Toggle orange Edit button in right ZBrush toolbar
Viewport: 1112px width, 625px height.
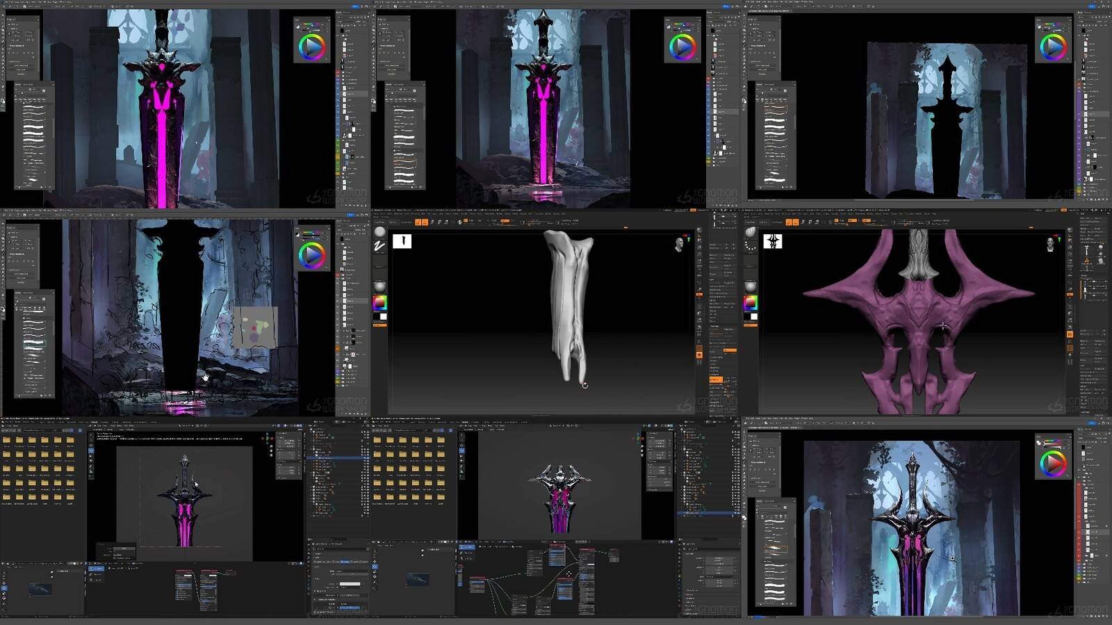click(789, 222)
